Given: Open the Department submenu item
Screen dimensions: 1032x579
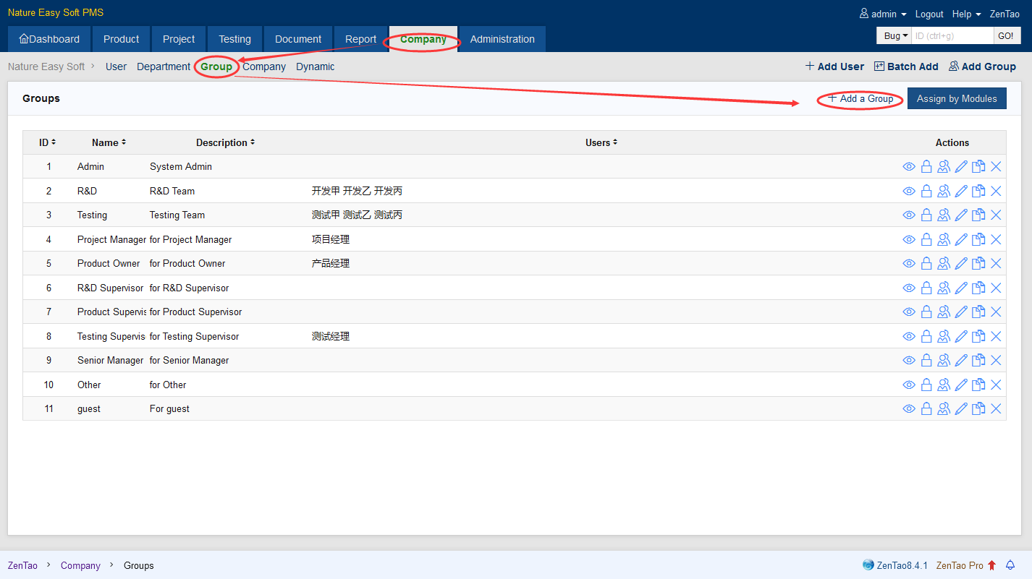Looking at the screenshot, I should point(164,67).
